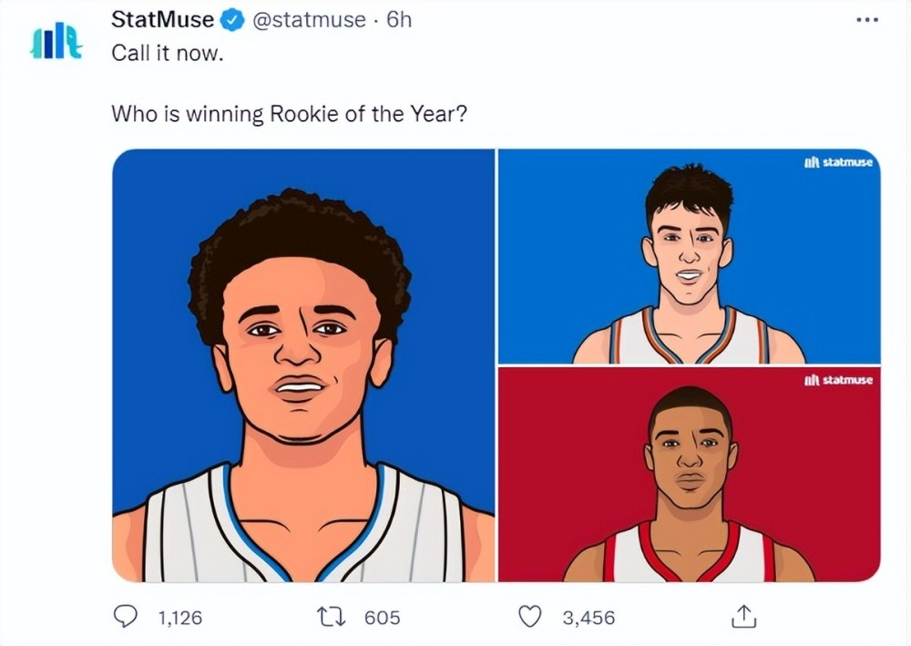Open the three-dot more options menu
Viewport: 911px width, 646px height.
coord(869,19)
